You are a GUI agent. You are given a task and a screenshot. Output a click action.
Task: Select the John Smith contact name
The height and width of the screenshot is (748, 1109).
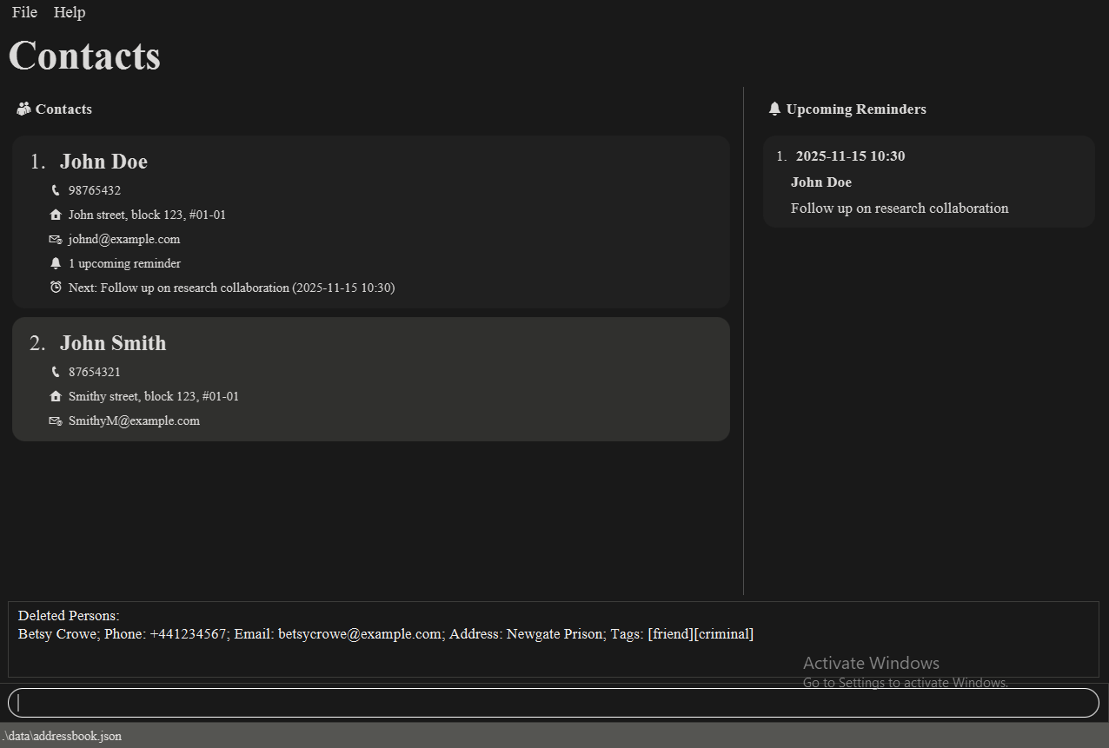pyautogui.click(x=113, y=343)
